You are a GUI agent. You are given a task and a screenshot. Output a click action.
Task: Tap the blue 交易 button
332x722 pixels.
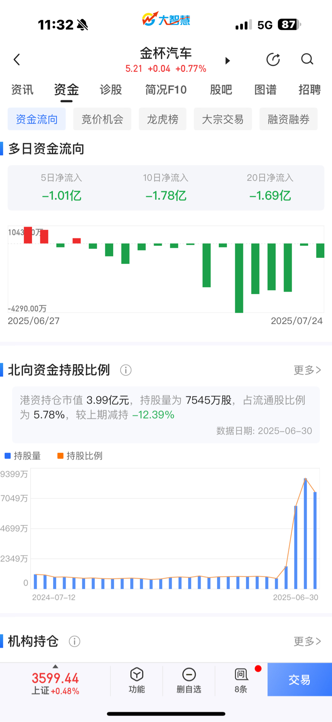[300, 680]
